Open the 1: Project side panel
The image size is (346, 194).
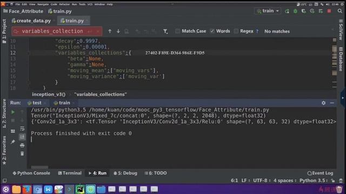[x=4, y=31]
